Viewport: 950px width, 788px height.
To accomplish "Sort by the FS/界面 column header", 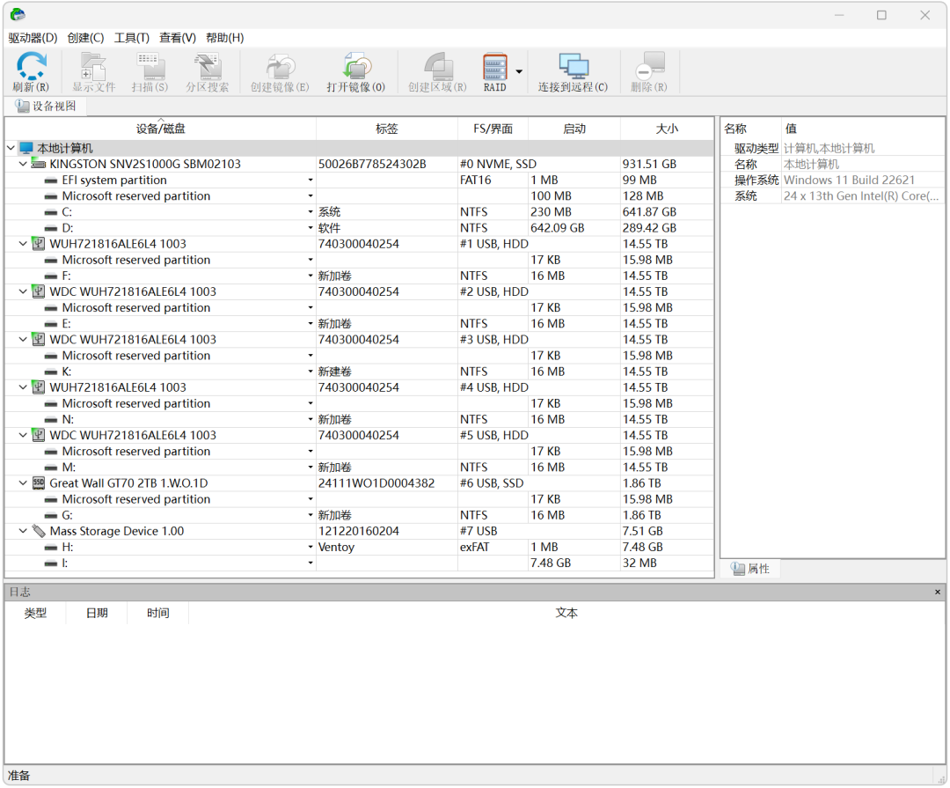I will (493, 129).
